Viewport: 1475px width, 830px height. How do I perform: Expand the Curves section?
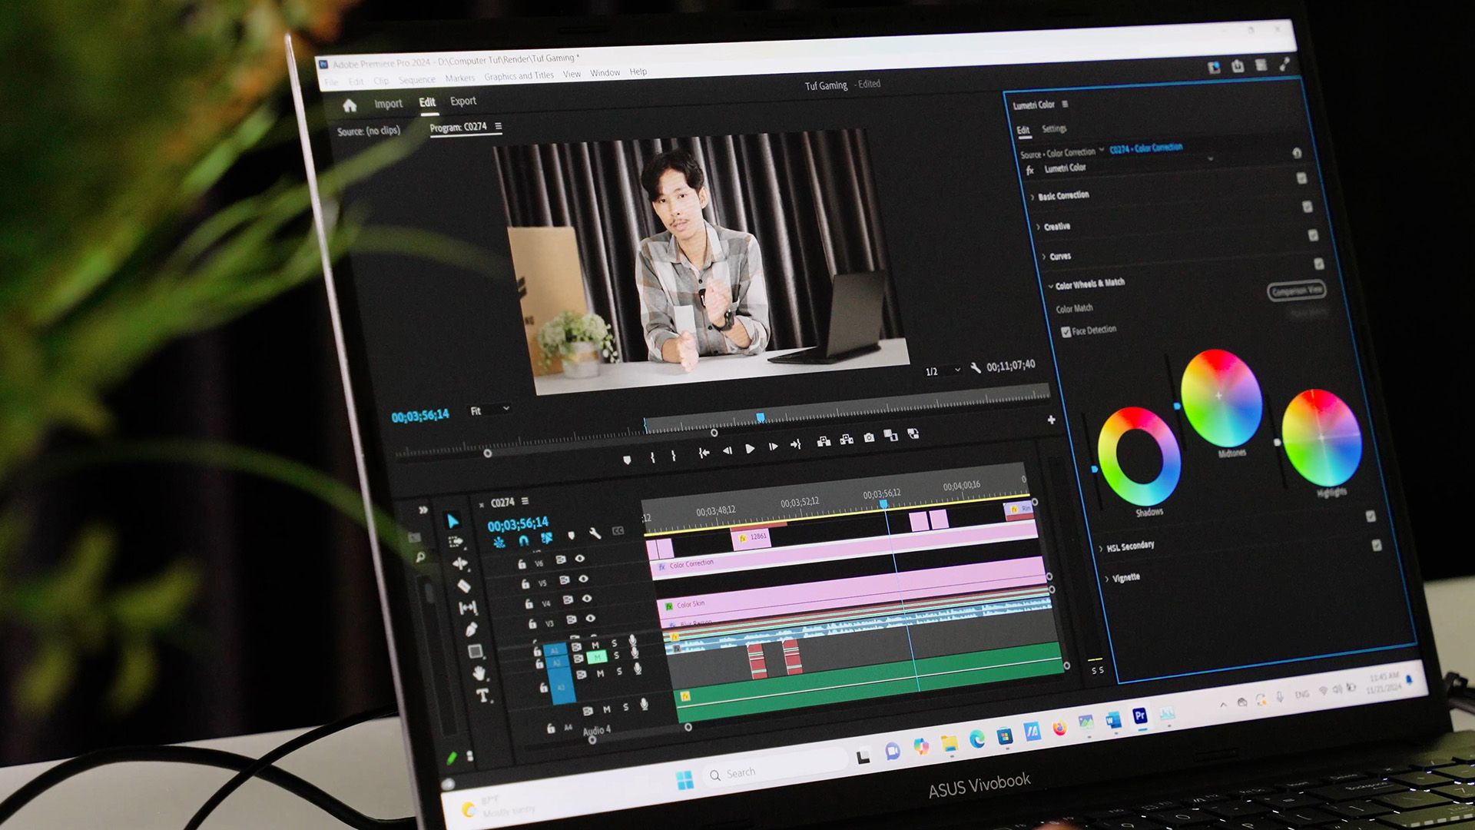[1043, 257]
